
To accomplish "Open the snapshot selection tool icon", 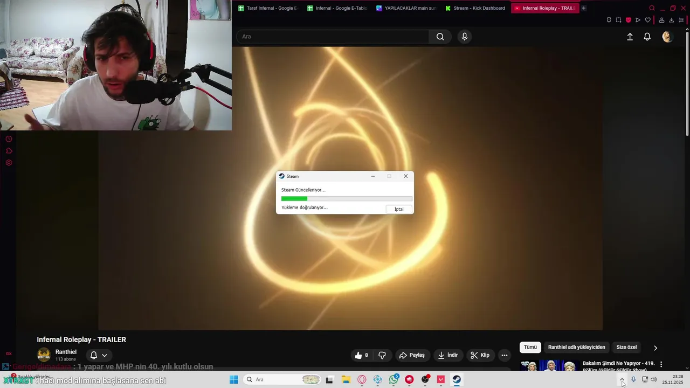I will (x=618, y=20).
